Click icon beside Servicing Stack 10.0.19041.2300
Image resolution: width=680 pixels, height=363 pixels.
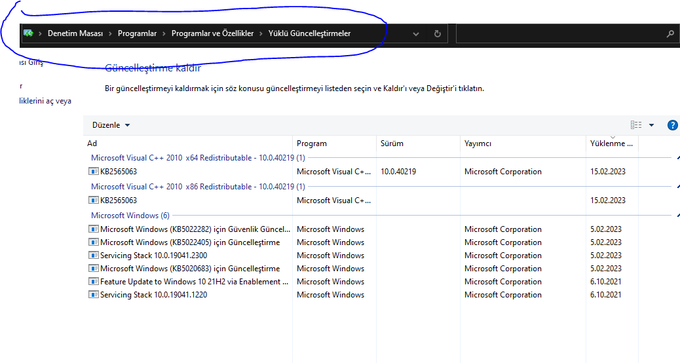pos(93,255)
